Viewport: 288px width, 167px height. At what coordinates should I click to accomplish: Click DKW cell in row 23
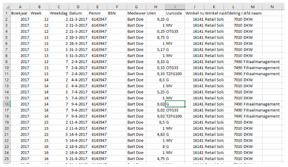click(x=253, y=146)
